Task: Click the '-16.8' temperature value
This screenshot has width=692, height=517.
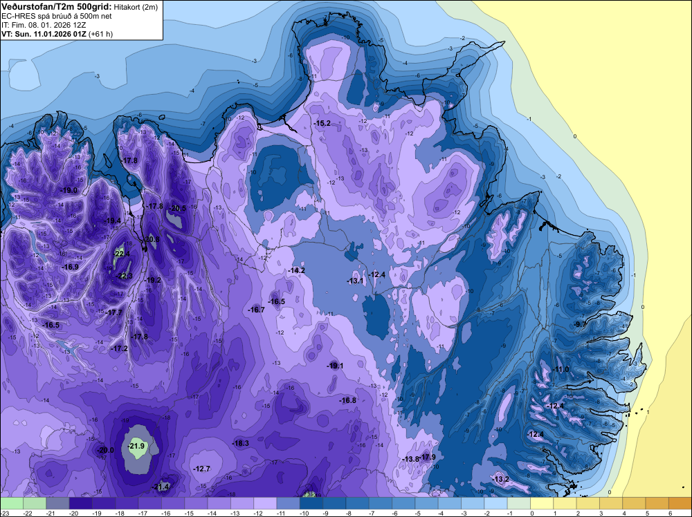Action: tap(348, 400)
